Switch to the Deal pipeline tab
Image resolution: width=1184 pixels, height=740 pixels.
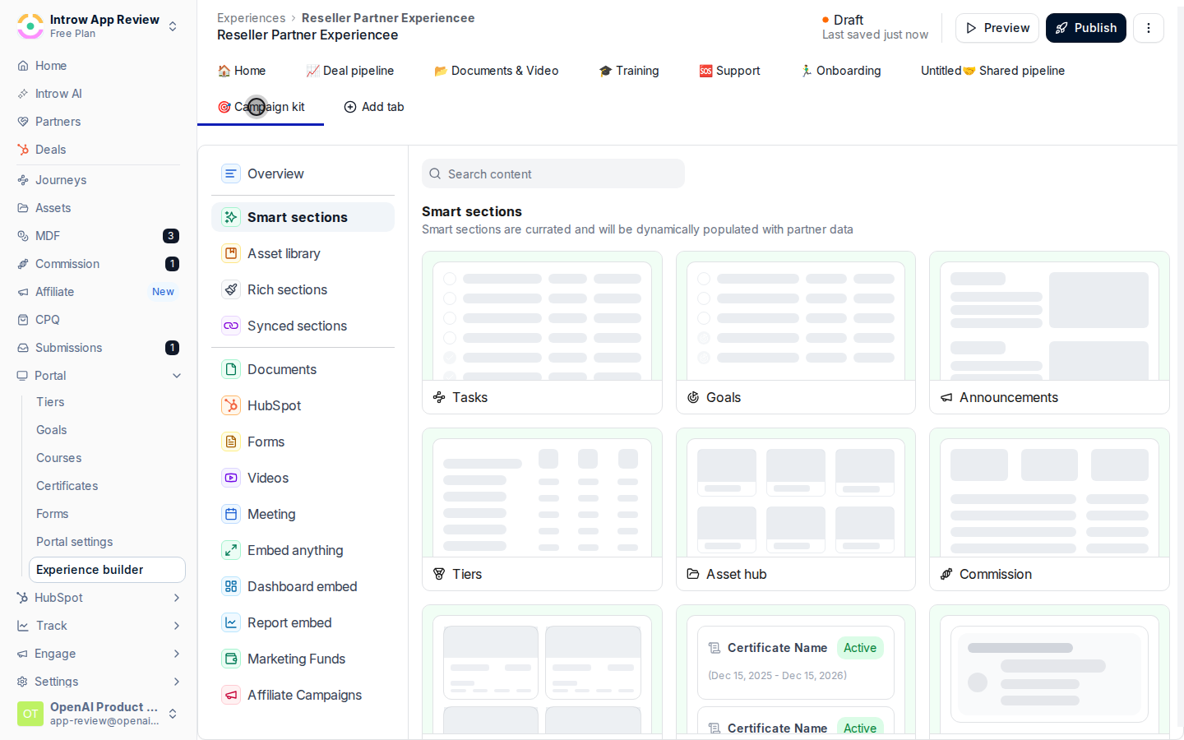[350, 71]
